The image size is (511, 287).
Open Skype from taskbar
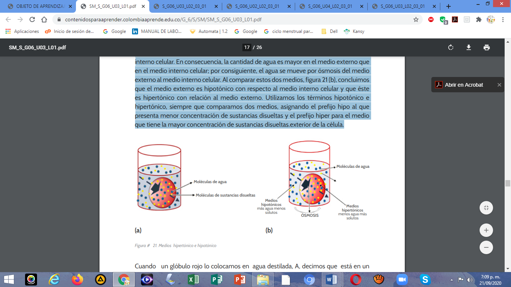425,279
